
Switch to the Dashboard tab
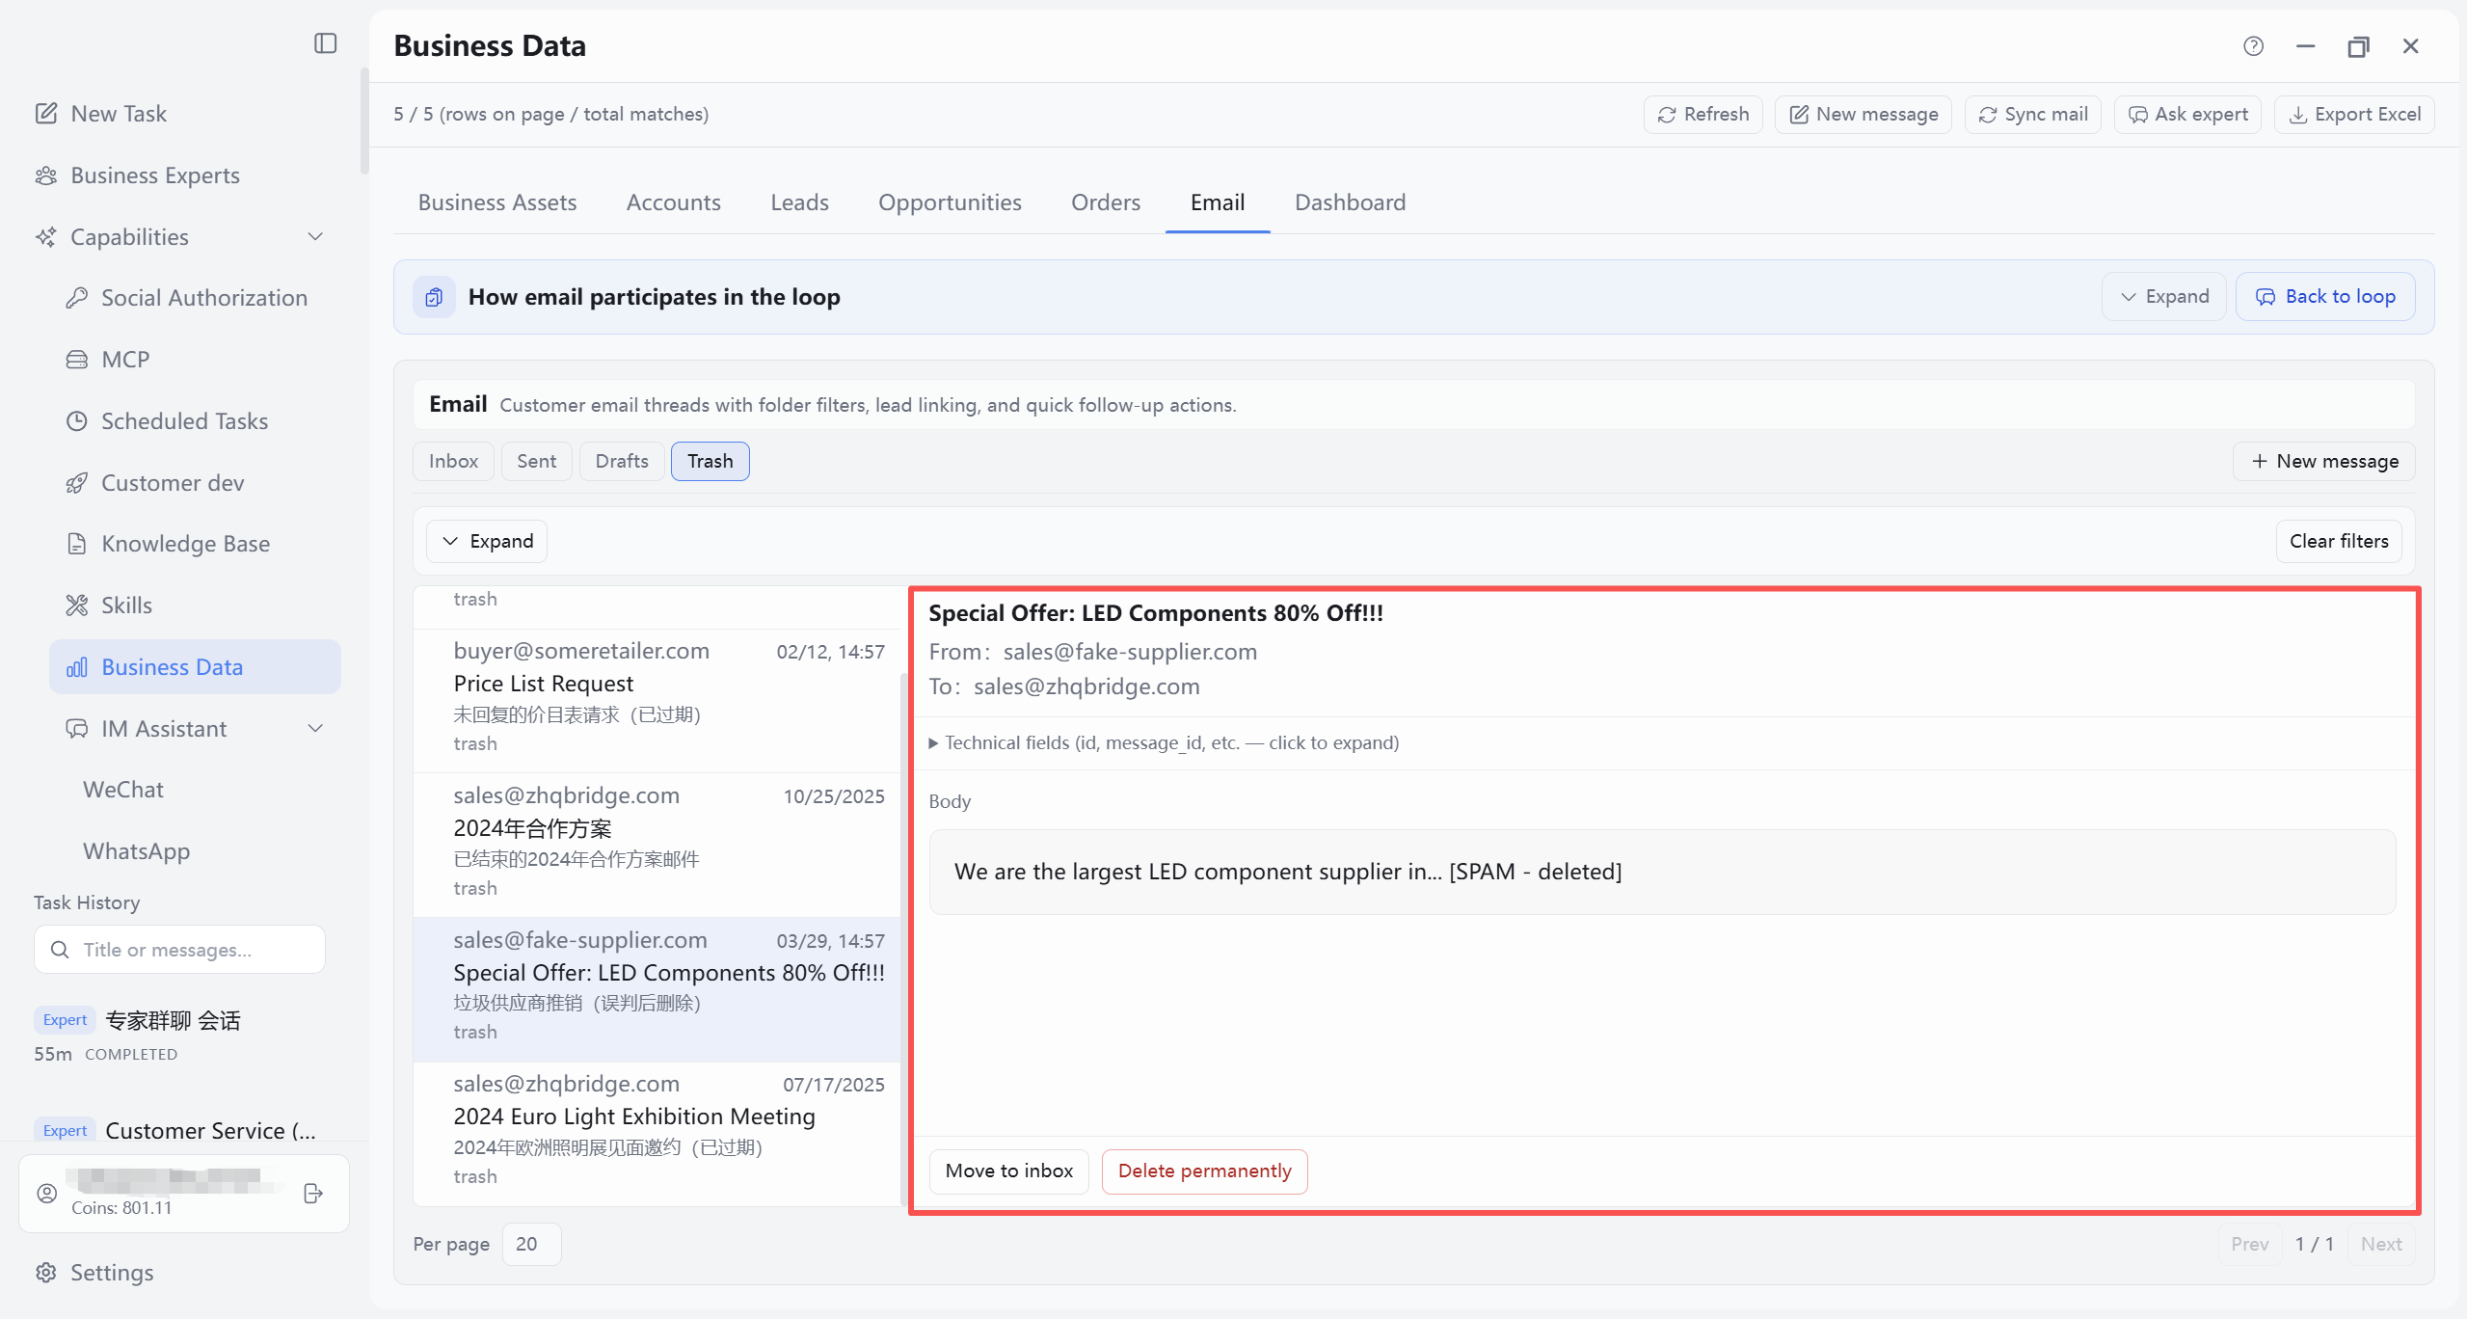pos(1350,202)
